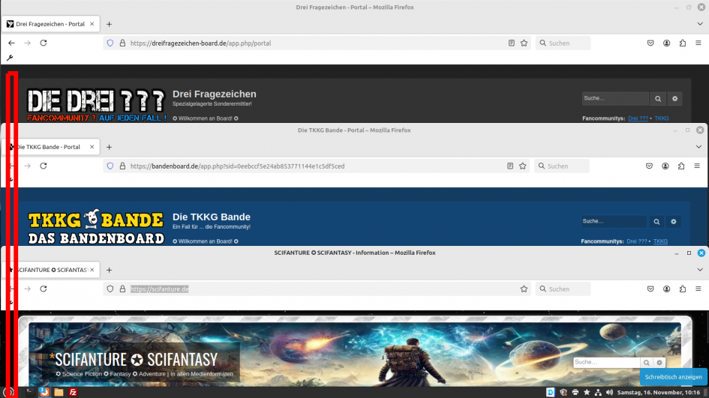This screenshot has height=398, width=709.
Task: Open advanced search gear on Drei Fragezeichen board
Action: pyautogui.click(x=674, y=98)
